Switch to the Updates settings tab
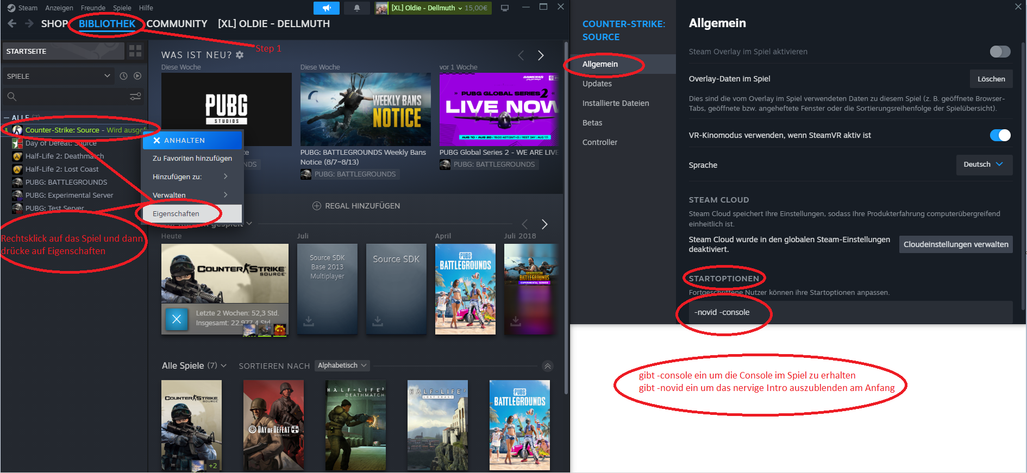The height and width of the screenshot is (473, 1027). pos(597,84)
